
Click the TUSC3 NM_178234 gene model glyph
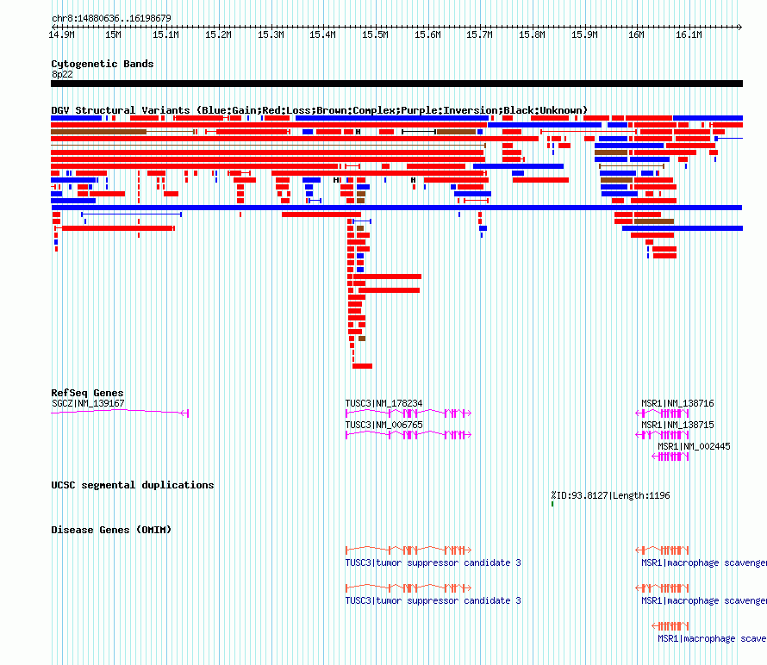coord(408,413)
